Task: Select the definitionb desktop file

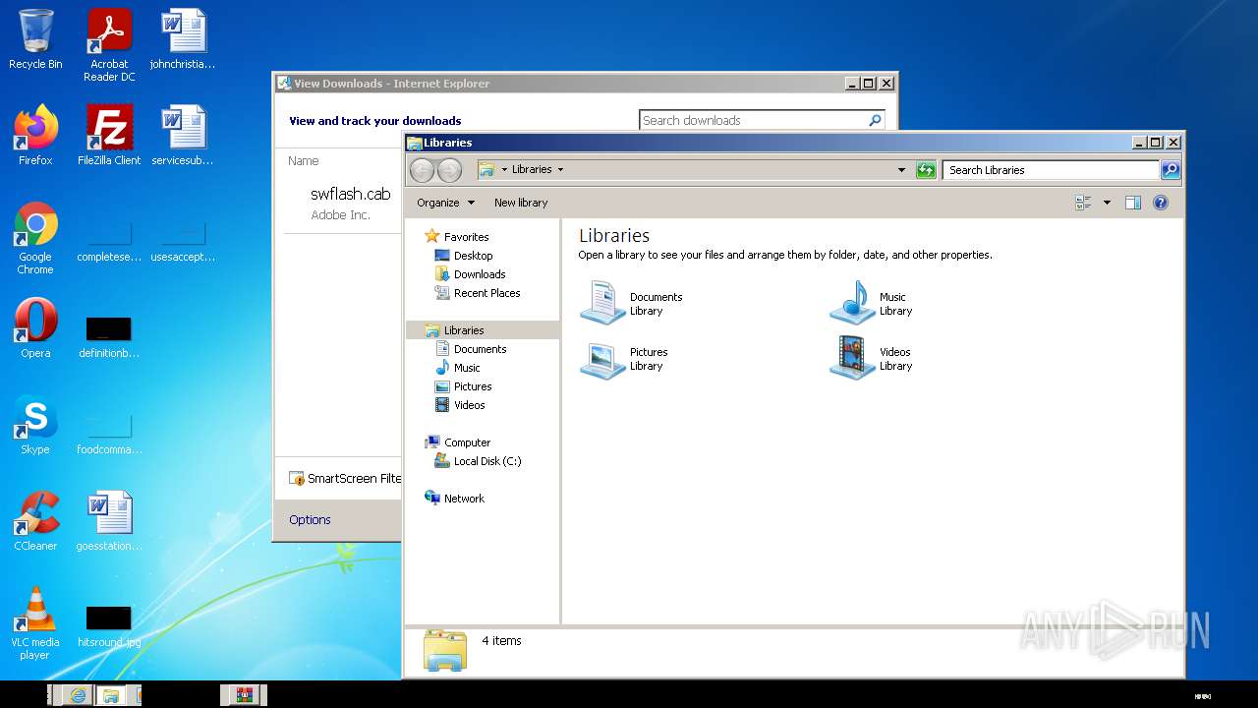Action: point(109,336)
